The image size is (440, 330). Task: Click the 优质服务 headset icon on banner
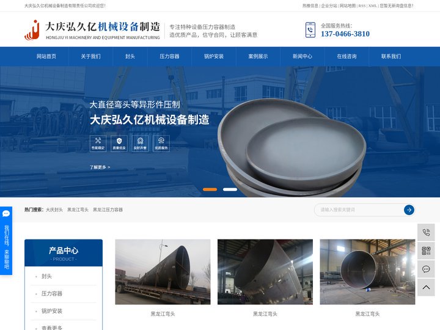(161, 143)
